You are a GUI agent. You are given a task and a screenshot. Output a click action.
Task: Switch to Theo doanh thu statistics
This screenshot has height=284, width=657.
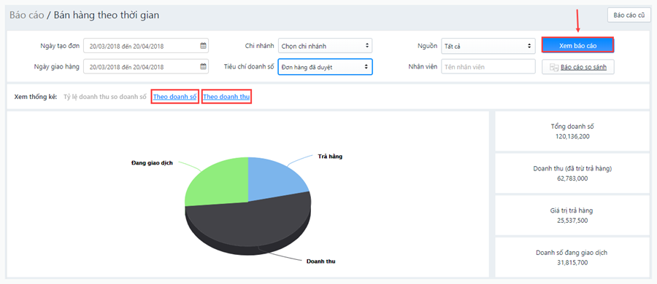[226, 97]
